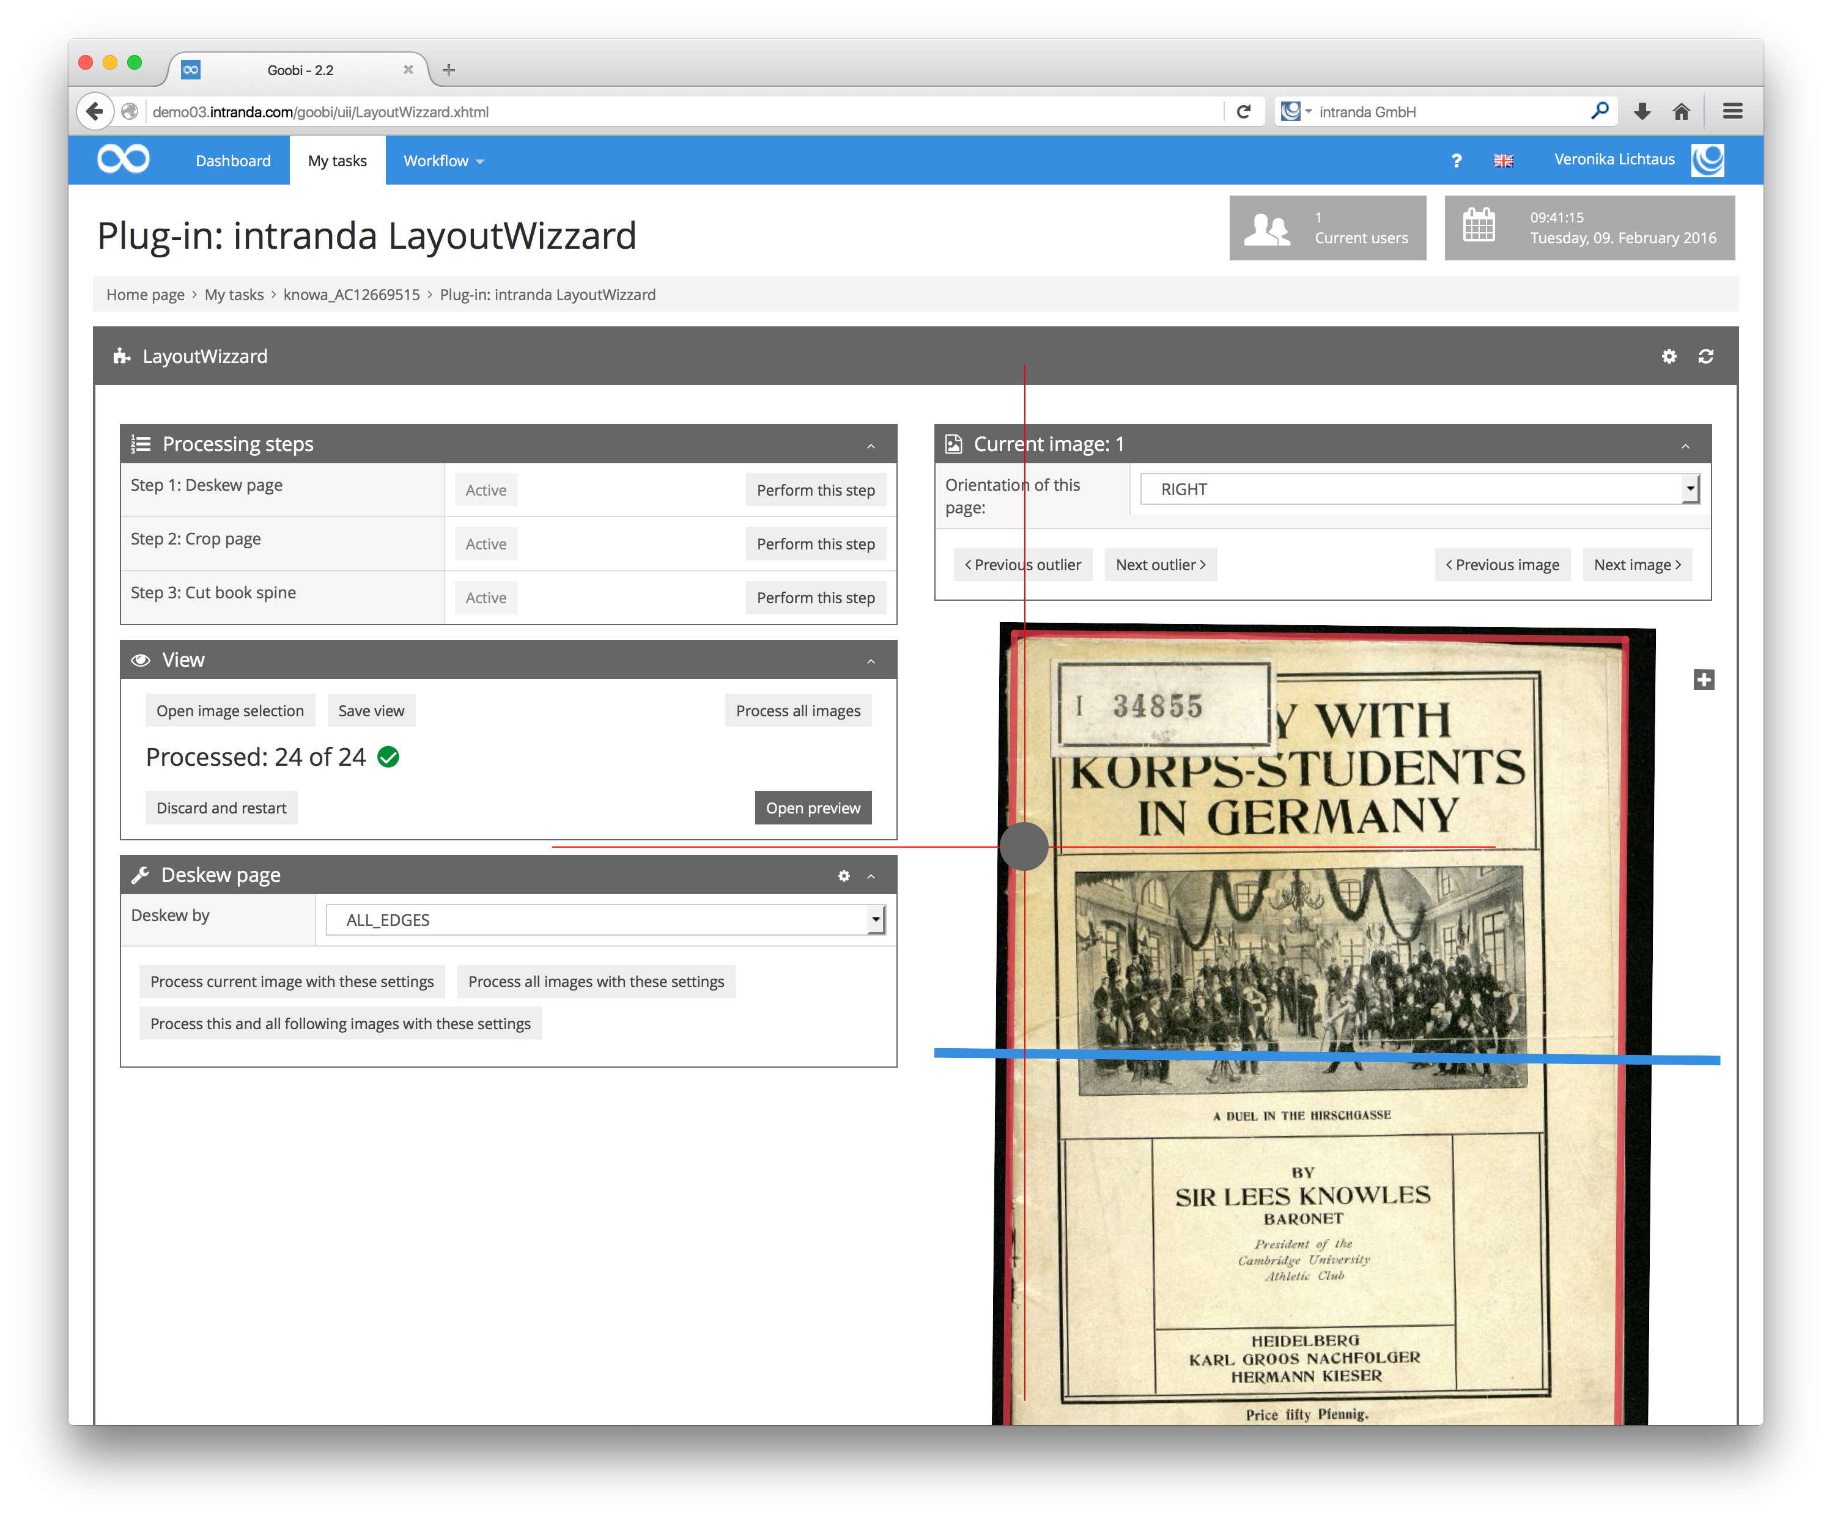Click Process all images button

point(798,711)
